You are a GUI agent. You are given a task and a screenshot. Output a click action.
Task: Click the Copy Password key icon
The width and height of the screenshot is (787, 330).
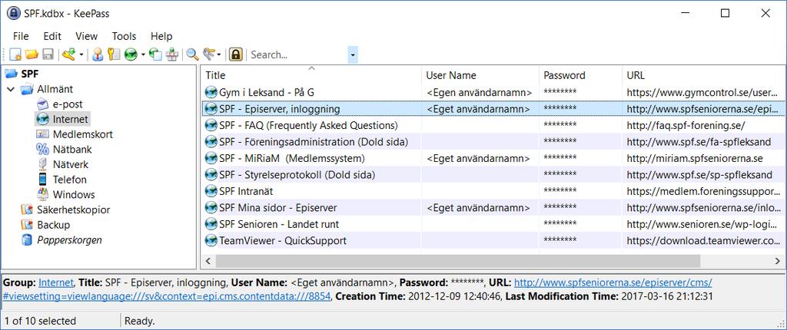pos(114,54)
